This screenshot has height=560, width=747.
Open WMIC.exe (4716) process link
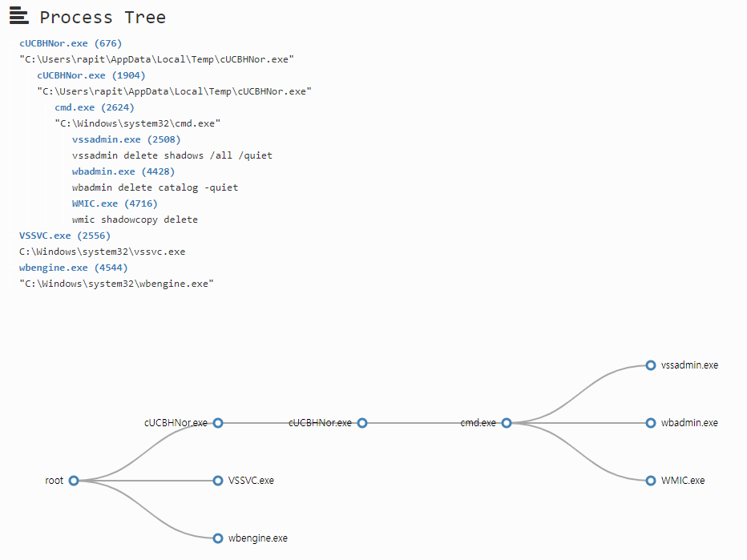click(115, 203)
